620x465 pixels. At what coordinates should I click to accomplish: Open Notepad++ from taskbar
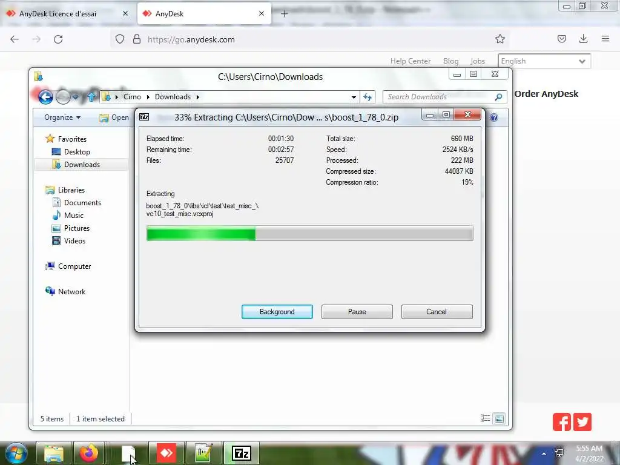(x=203, y=453)
